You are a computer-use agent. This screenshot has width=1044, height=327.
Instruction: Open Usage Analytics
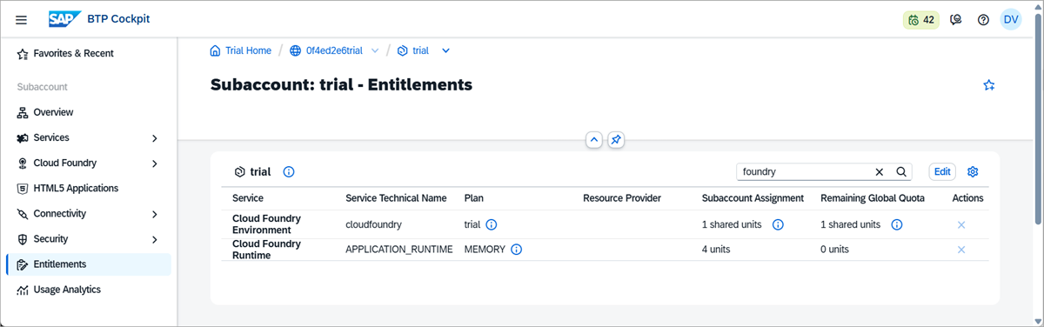point(67,289)
